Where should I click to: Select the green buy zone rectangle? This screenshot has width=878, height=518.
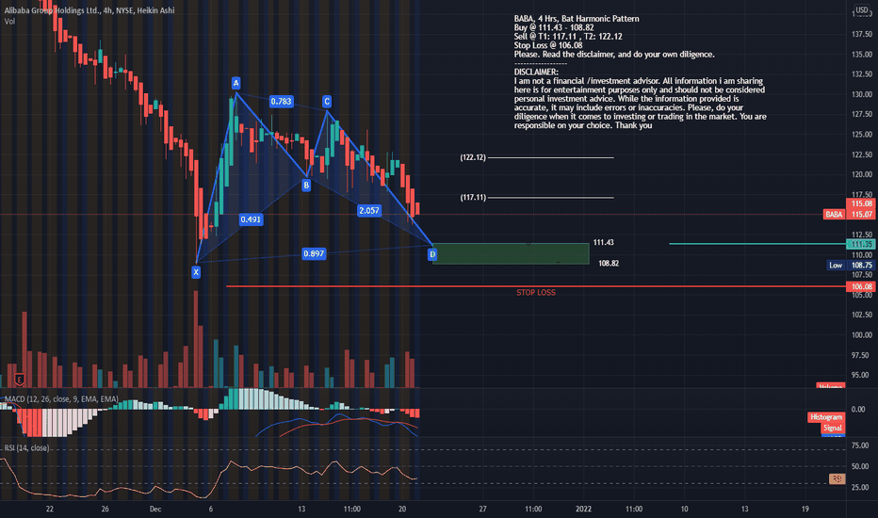[x=511, y=253]
